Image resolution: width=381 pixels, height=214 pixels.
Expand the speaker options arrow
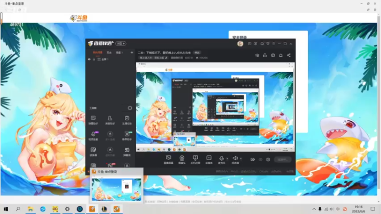tap(241, 159)
